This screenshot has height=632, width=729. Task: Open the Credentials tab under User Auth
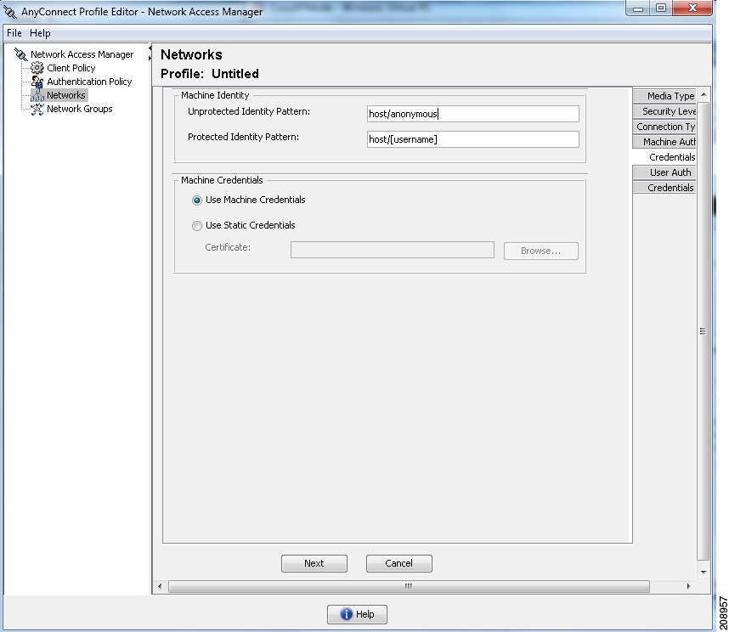(664, 188)
